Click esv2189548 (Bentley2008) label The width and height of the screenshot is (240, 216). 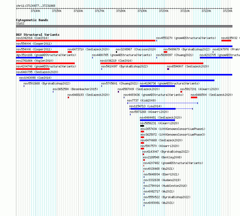pyautogui.click(x=162, y=157)
